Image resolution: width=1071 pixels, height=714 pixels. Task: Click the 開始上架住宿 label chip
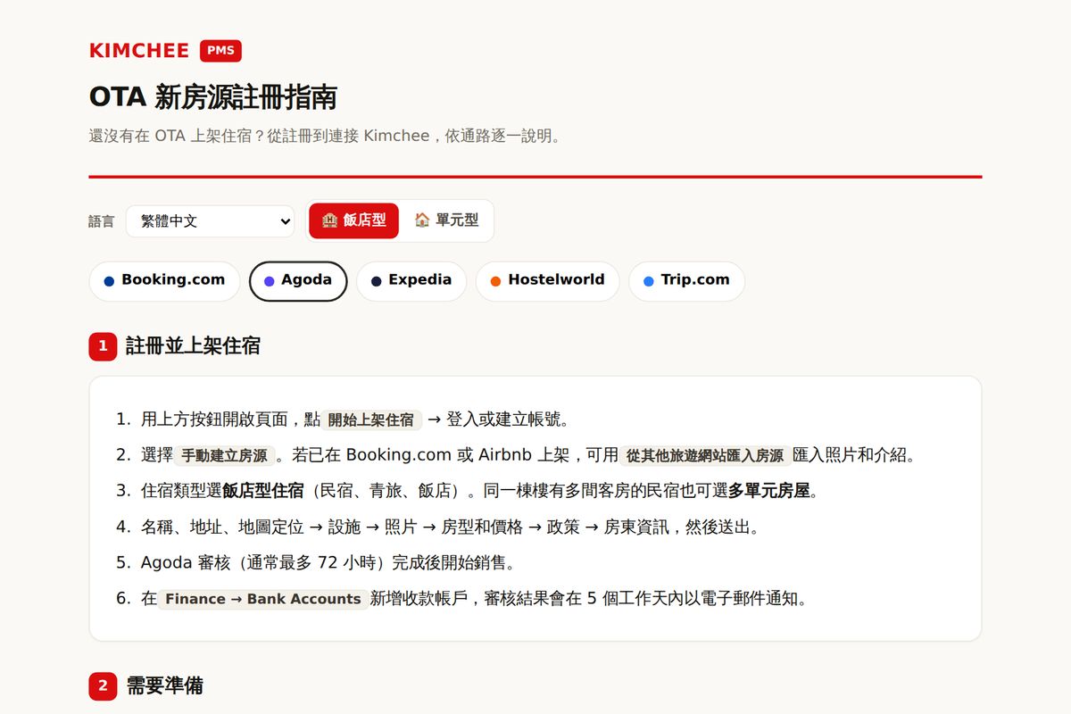(x=371, y=419)
